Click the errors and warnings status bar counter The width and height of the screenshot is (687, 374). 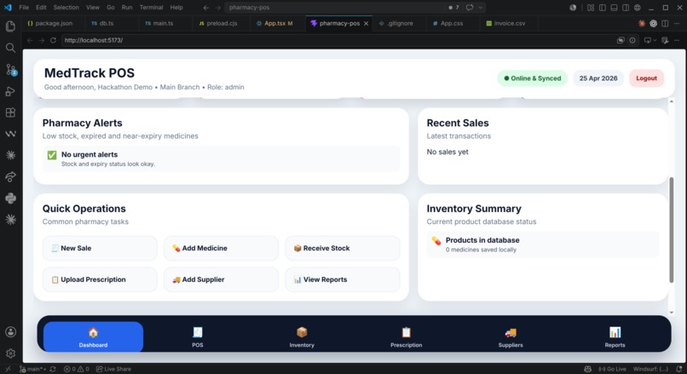tap(76, 369)
